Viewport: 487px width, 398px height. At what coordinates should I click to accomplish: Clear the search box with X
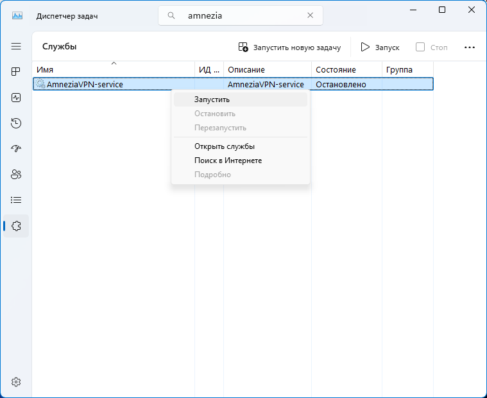click(x=310, y=16)
